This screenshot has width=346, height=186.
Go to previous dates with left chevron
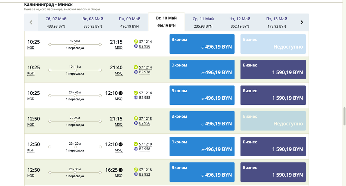pyautogui.click(x=31, y=22)
